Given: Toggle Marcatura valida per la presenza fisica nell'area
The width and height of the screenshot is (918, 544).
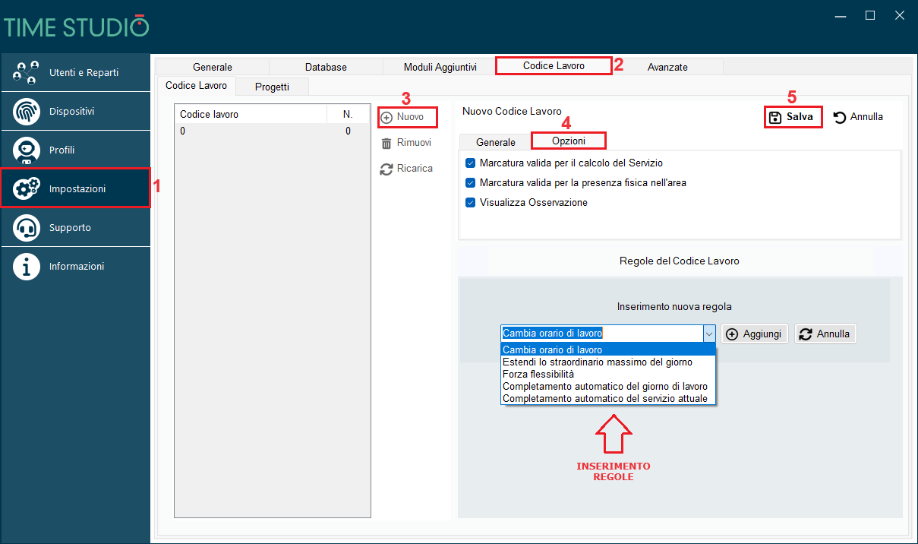Looking at the screenshot, I should click(471, 183).
